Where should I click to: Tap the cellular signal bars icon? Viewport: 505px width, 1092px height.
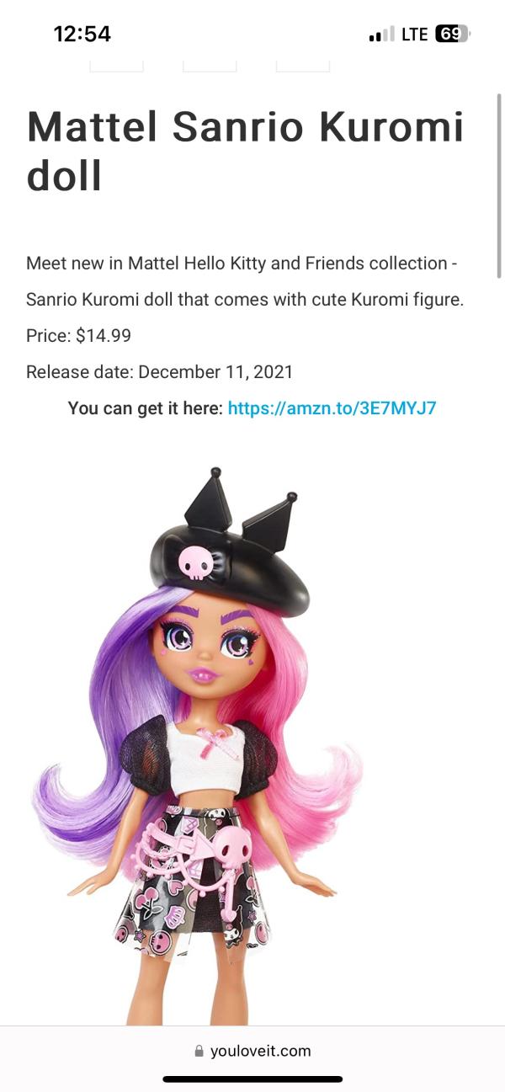tap(381, 35)
